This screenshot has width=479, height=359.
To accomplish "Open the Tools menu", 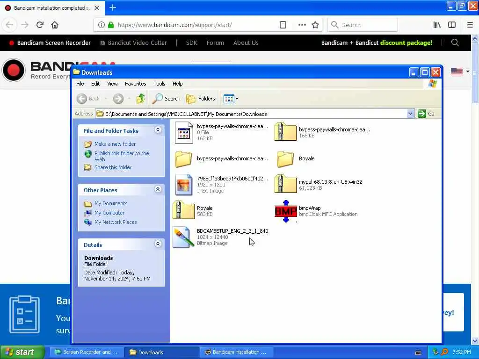I will point(159,84).
